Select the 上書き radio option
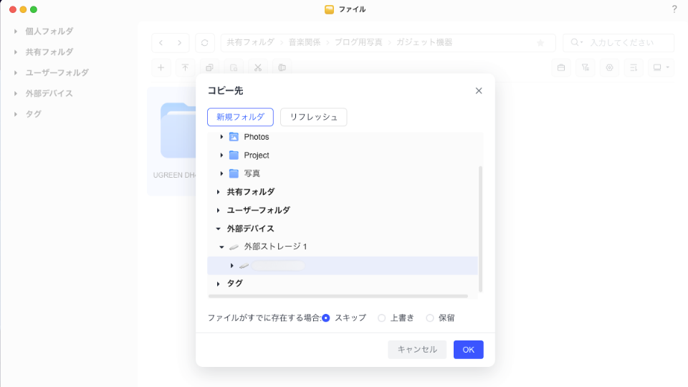The height and width of the screenshot is (387, 688). [381, 318]
